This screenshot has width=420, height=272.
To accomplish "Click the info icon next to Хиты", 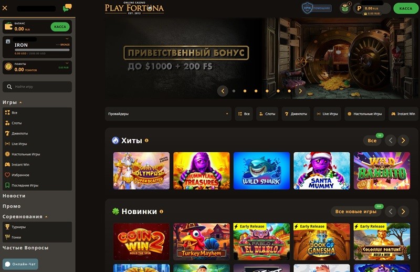I will [146, 140].
